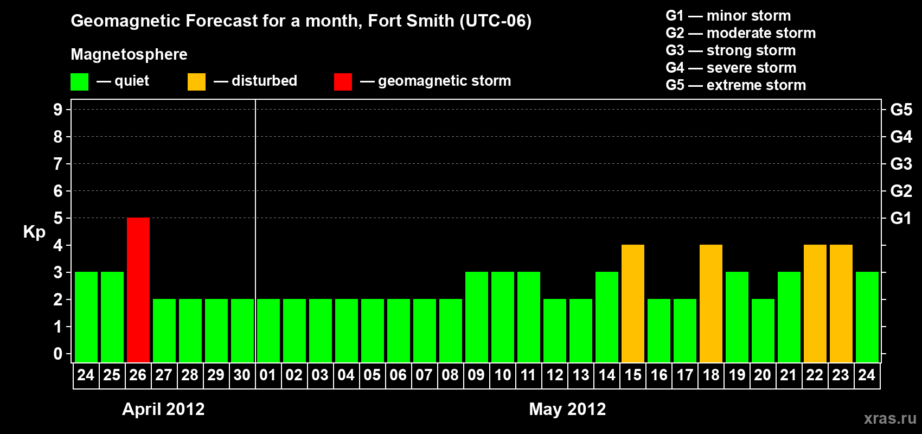This screenshot has height=434, width=922.
Task: Click 'G1 — minor storm' legend line
Action: click(x=728, y=16)
